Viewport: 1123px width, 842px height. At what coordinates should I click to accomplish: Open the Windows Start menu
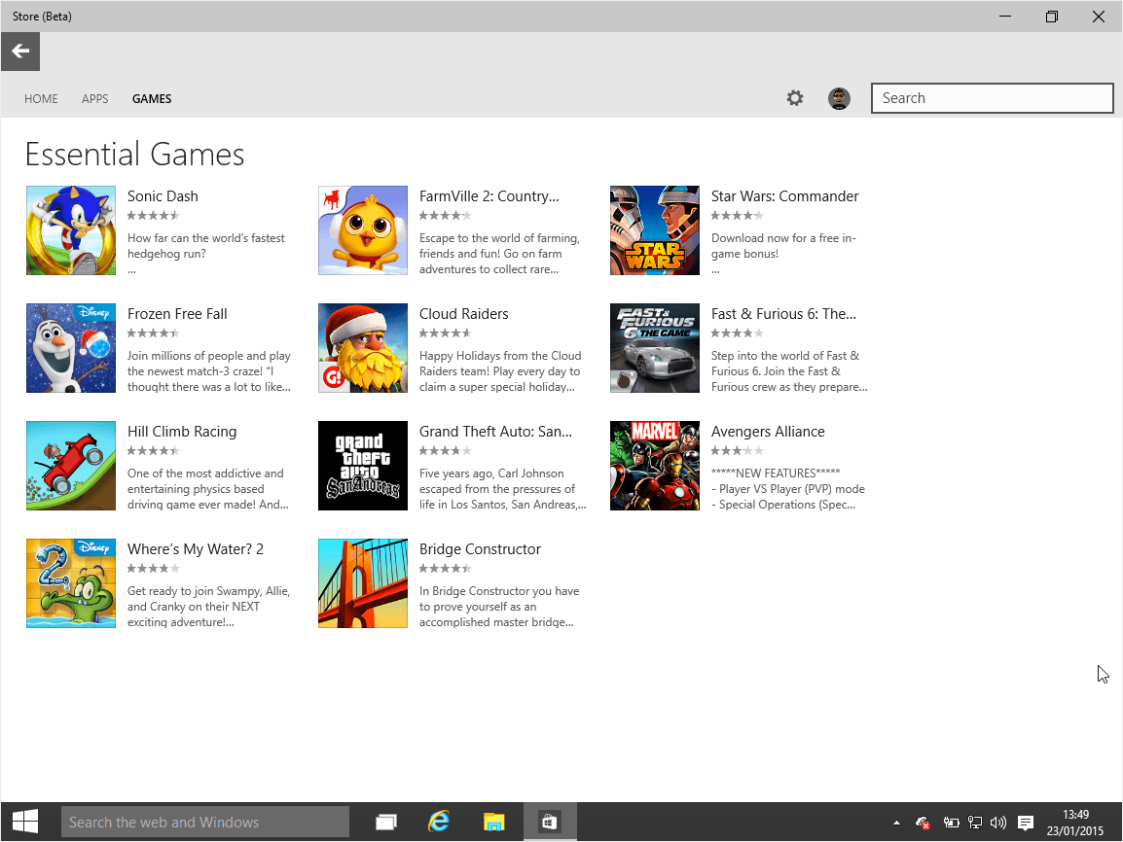(x=25, y=822)
